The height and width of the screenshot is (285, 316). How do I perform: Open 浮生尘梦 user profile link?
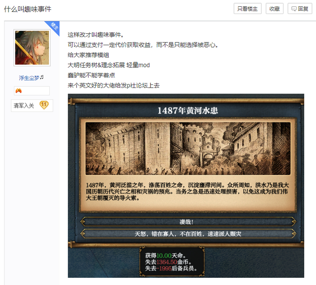[x=29, y=78]
